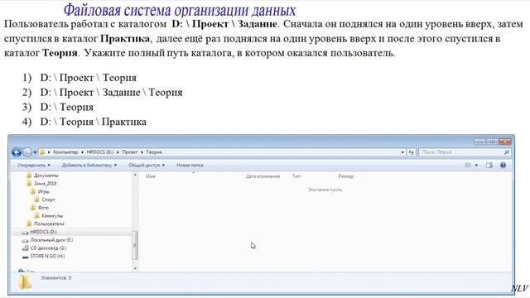
Task: Create a folder with Новая папка
Action: [x=190, y=166]
